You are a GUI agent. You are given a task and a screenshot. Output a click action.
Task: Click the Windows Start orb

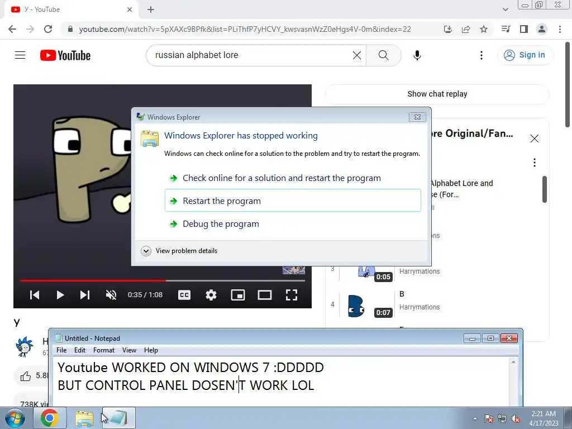coord(15,418)
